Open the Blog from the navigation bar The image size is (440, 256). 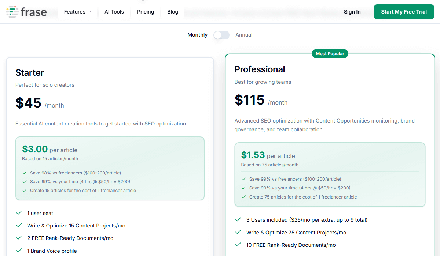(172, 11)
